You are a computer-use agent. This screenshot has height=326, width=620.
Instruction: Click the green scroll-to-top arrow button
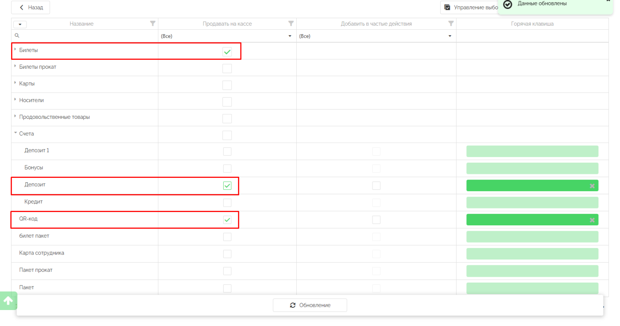tap(8, 301)
